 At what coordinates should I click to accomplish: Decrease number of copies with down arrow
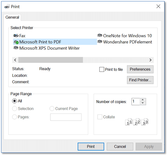click(x=143, y=103)
